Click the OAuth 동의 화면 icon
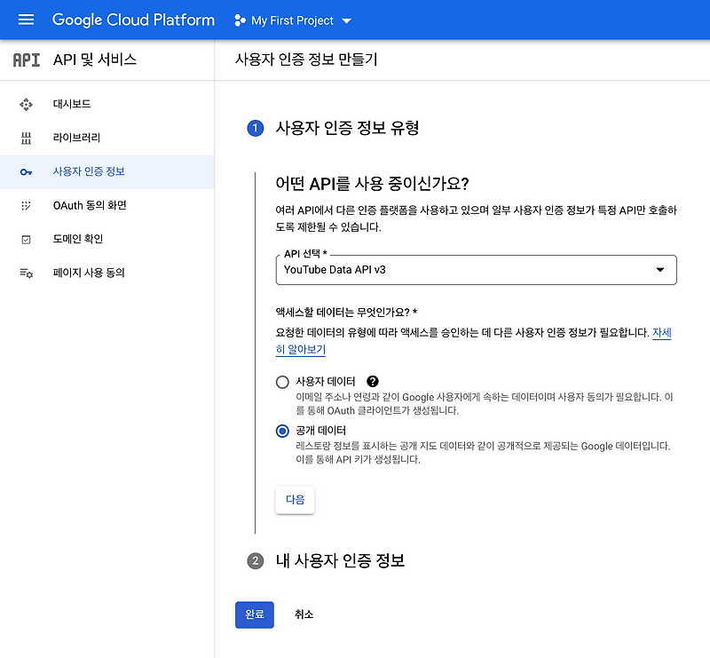The width and height of the screenshot is (710, 658). pos(26,205)
